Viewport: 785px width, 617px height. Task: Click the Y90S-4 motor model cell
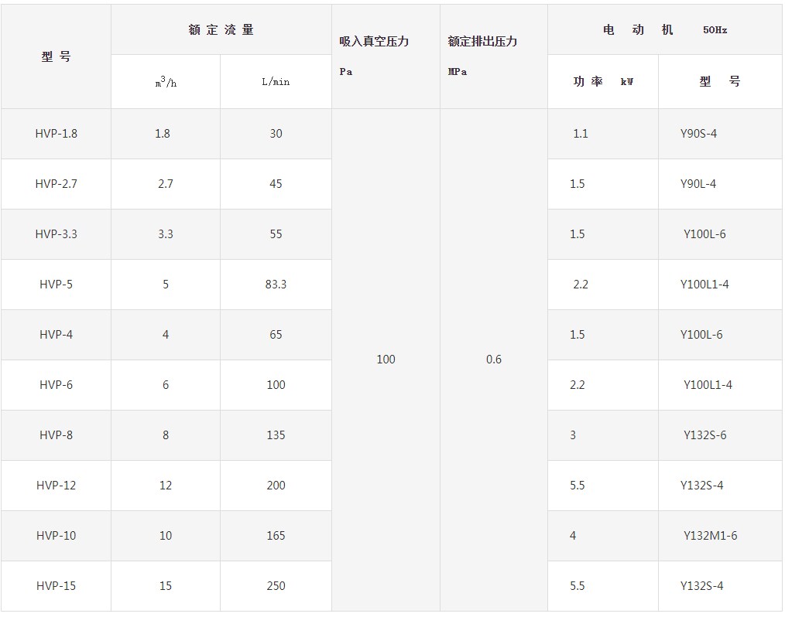(x=698, y=134)
